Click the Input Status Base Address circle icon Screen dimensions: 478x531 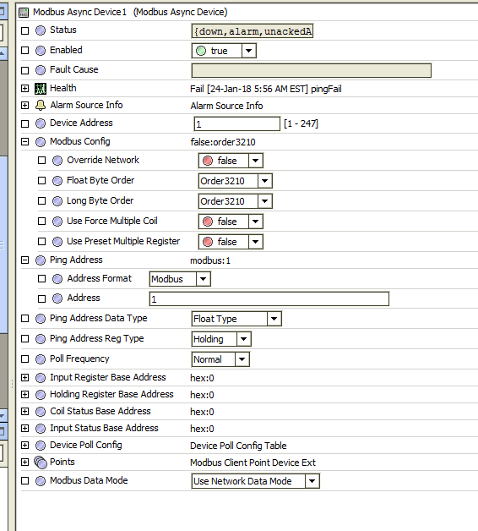pyautogui.click(x=41, y=429)
